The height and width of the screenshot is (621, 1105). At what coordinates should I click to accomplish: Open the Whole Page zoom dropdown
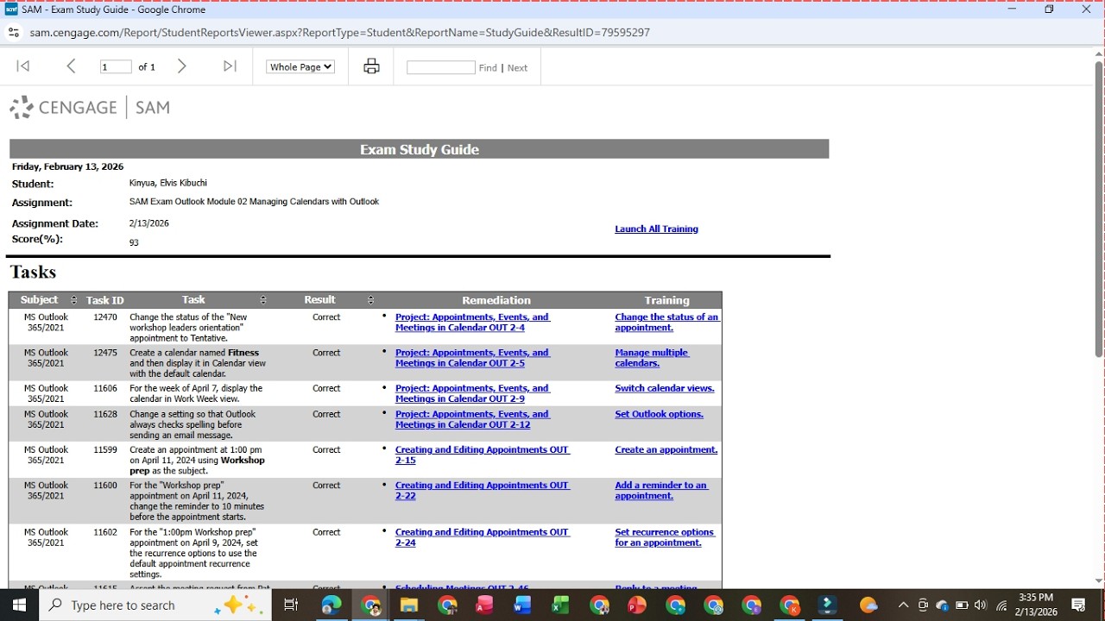click(300, 66)
